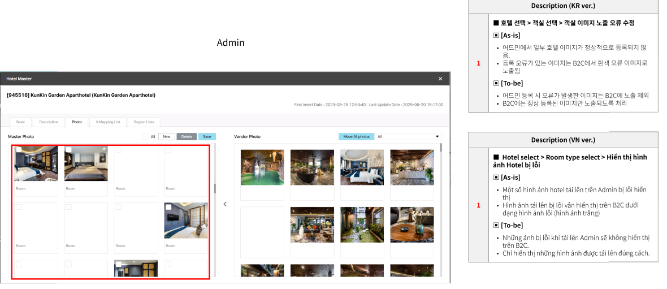Select the green cave pool vendor photo

(262, 167)
